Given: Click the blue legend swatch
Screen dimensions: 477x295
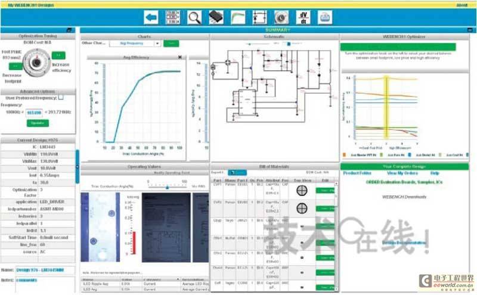Looking at the screenshot, I should coord(410,155).
